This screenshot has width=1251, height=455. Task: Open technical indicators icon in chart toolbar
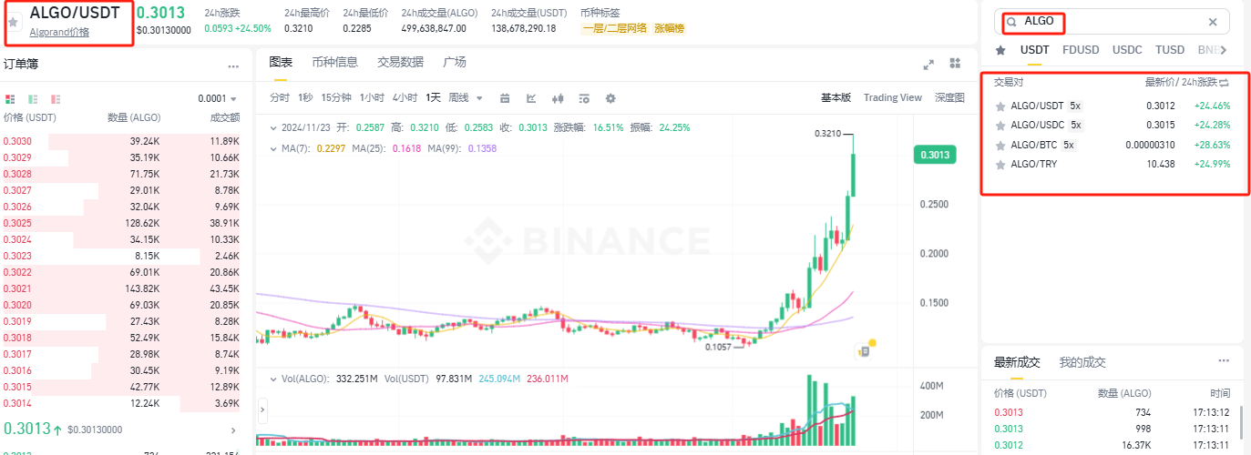[531, 98]
